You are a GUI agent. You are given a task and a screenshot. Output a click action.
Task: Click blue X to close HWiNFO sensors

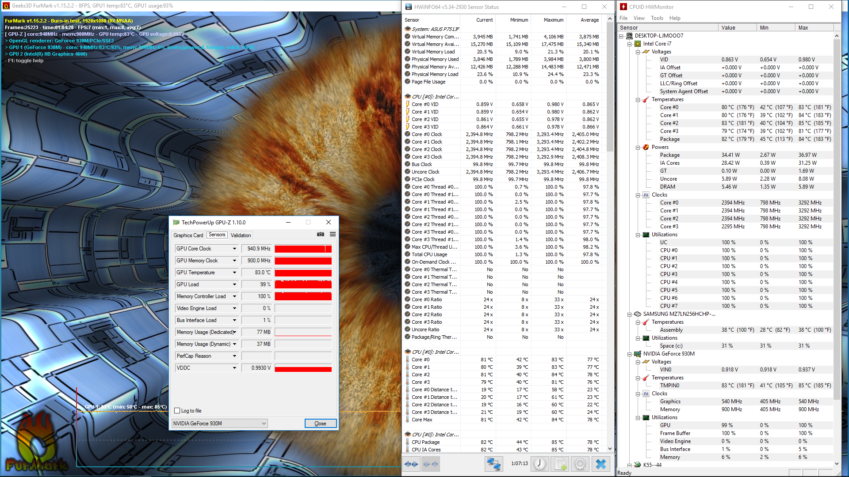600,464
